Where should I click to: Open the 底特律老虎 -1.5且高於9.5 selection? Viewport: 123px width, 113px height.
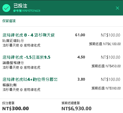[x=26, y=57]
